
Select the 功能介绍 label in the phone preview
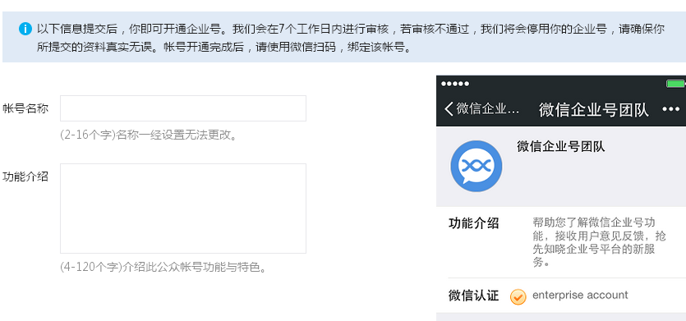[474, 223]
